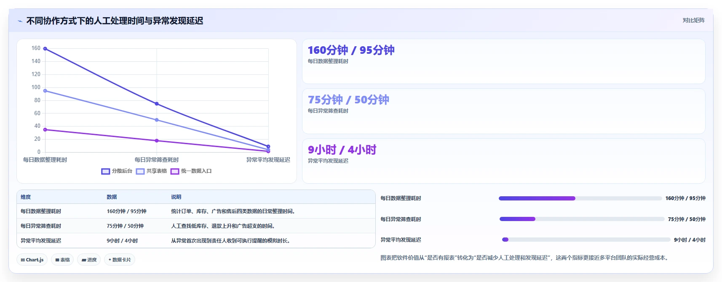Click the description starting 从异常首次出现

(x=231, y=241)
